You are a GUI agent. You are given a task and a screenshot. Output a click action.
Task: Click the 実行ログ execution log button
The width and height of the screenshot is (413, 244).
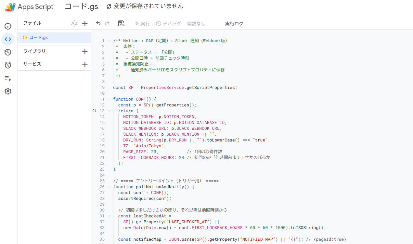pos(234,24)
